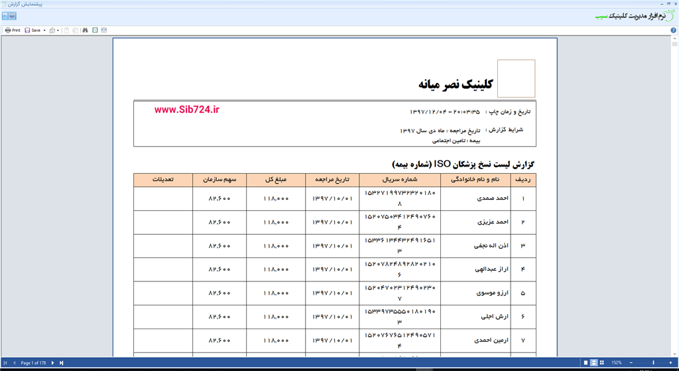The image size is (679, 371).
Task: Click the name 'اراز عبدالهی' in row 4
Action: (491, 269)
